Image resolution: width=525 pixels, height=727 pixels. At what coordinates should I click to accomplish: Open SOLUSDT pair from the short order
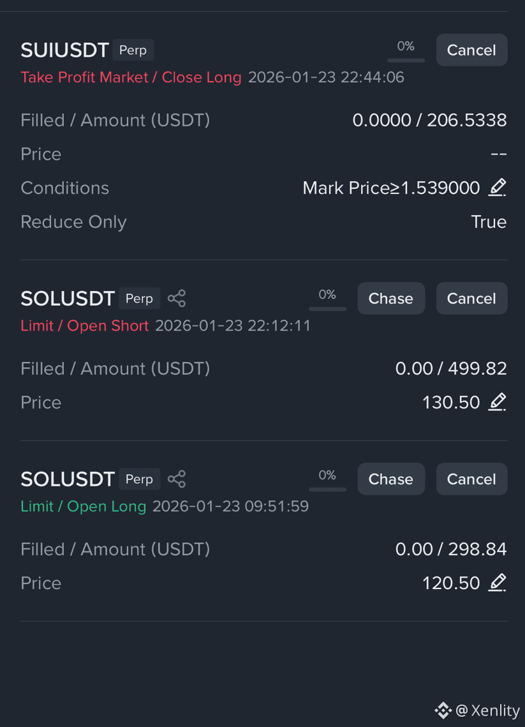point(68,299)
